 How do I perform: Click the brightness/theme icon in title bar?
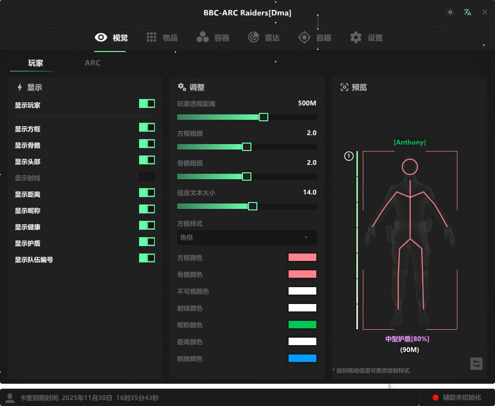coord(450,12)
